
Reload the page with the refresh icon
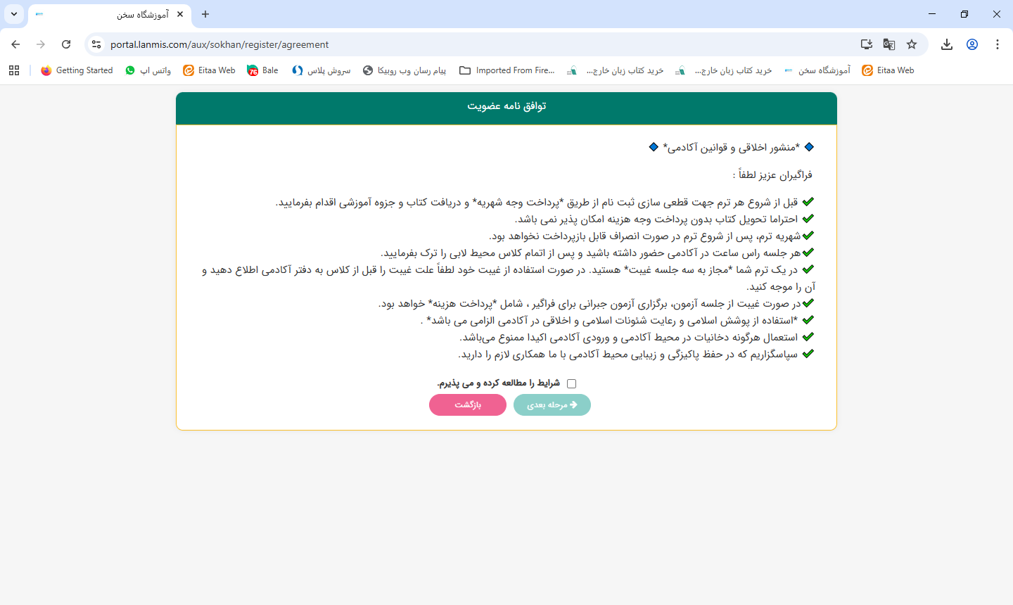(x=66, y=44)
